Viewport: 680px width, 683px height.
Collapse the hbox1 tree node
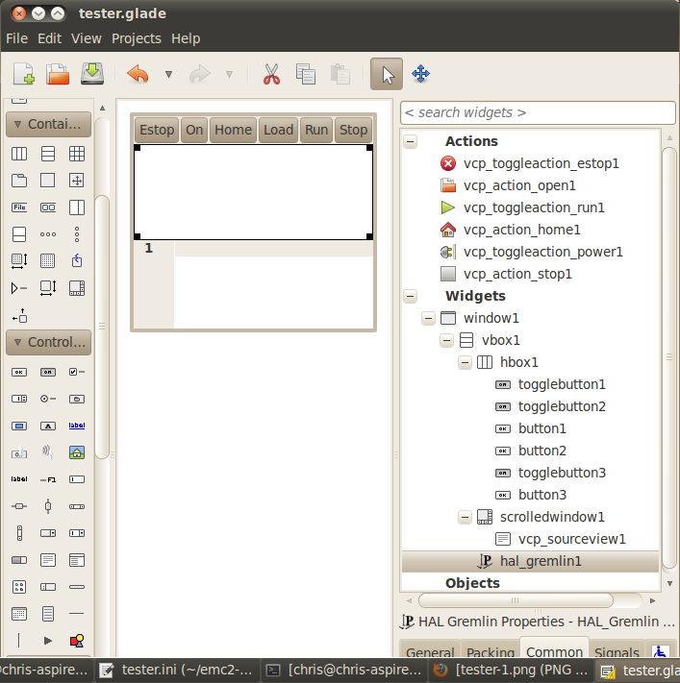pyautogui.click(x=466, y=362)
